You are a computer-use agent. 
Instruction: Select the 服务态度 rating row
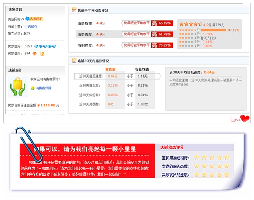(125, 34)
